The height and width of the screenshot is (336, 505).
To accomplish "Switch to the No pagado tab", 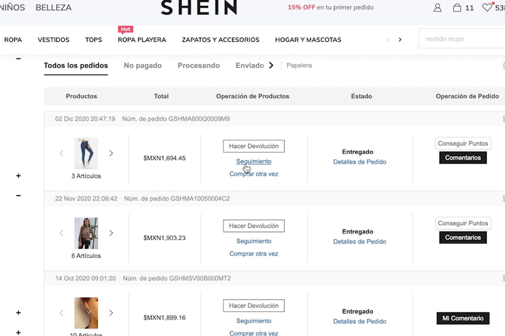I will pos(143,66).
